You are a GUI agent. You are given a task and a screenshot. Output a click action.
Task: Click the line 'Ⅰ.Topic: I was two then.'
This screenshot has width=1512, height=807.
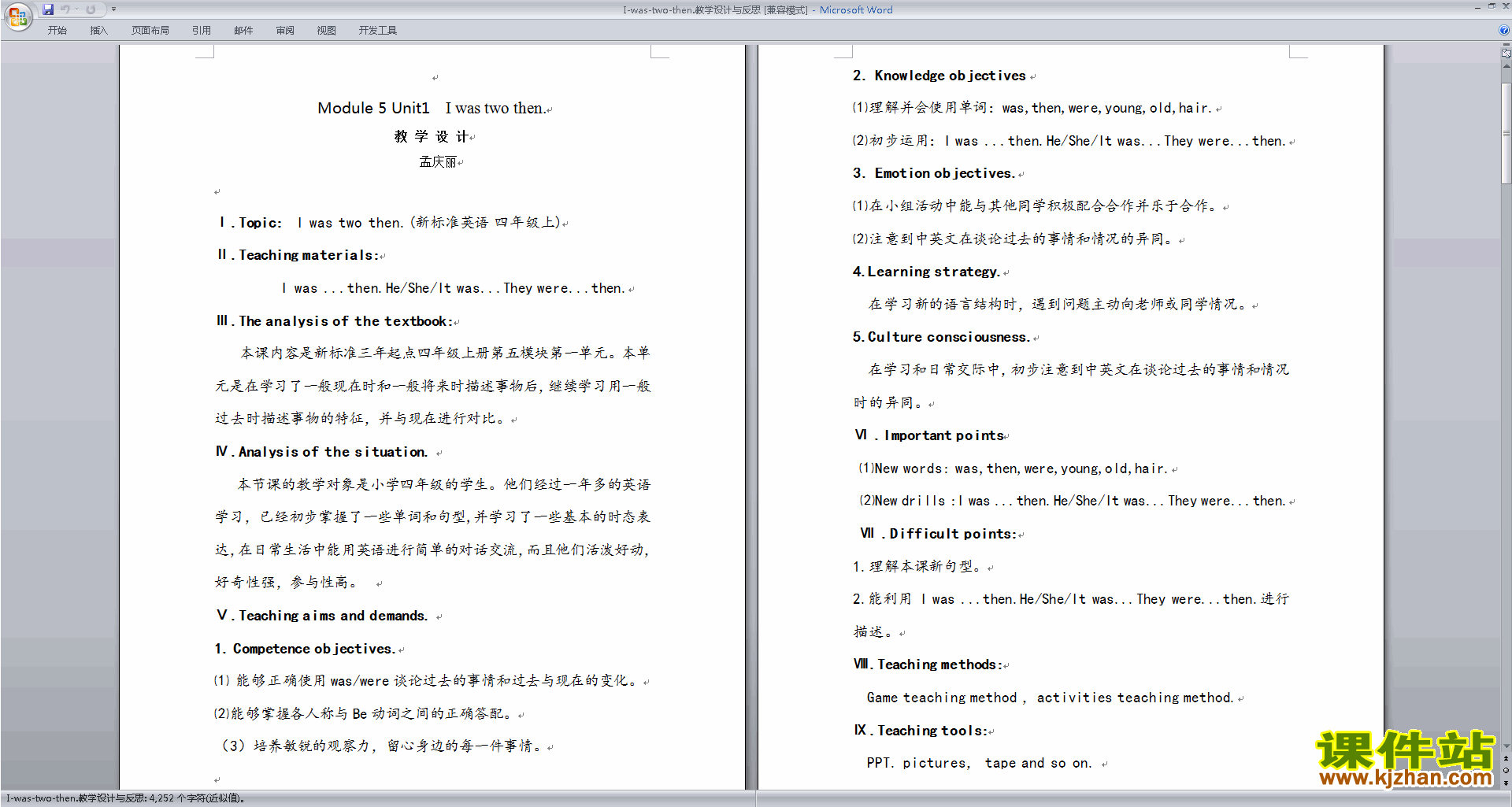(390, 223)
